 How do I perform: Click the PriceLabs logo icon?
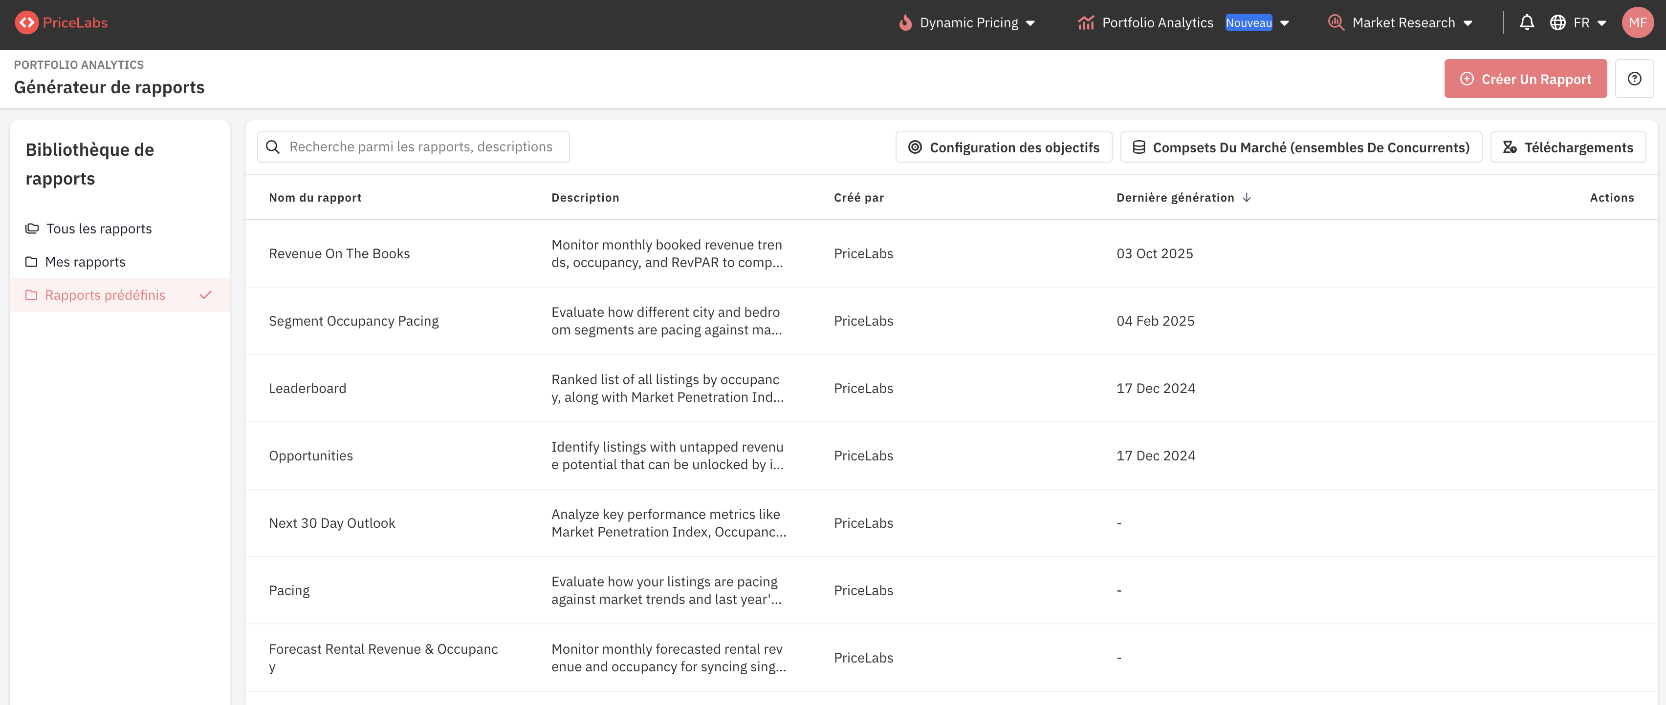[x=26, y=22]
